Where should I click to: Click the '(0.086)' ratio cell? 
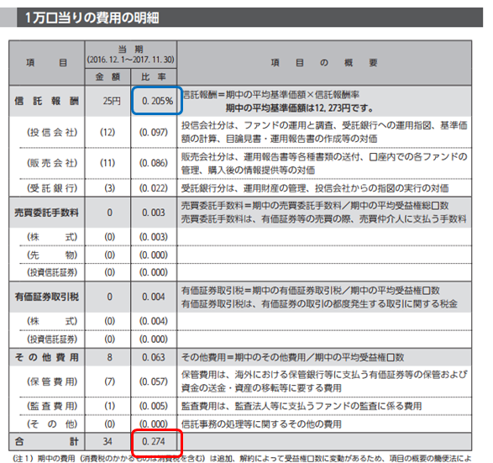(154, 163)
